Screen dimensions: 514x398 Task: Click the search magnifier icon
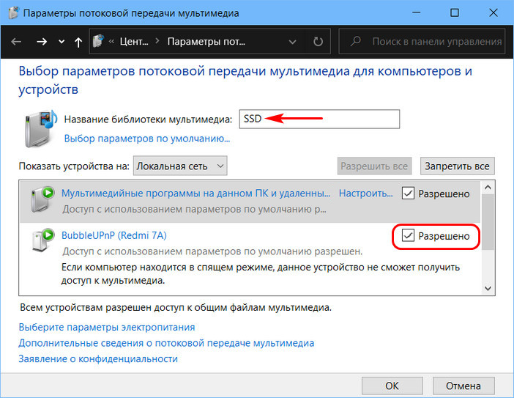(354, 43)
